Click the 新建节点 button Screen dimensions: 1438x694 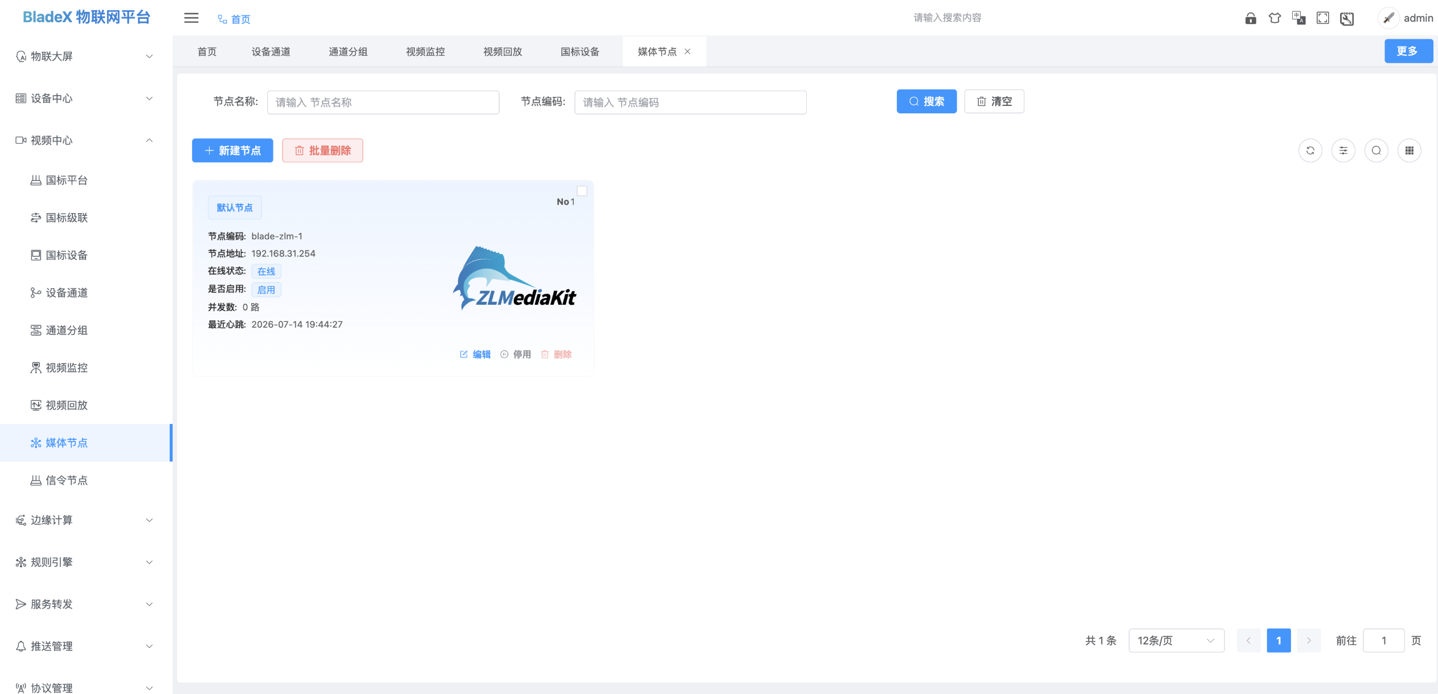tap(232, 150)
